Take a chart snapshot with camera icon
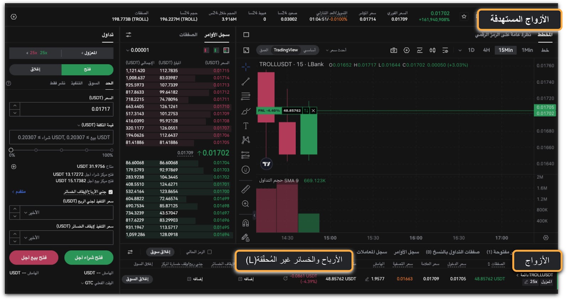The height and width of the screenshot is (301, 569). (394, 50)
